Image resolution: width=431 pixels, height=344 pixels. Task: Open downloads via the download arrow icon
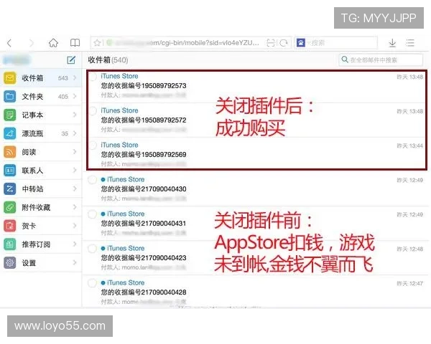[x=392, y=43]
